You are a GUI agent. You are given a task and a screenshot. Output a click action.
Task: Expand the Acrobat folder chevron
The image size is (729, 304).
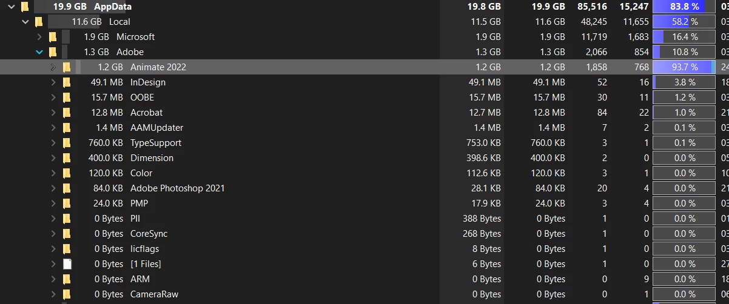[53, 113]
